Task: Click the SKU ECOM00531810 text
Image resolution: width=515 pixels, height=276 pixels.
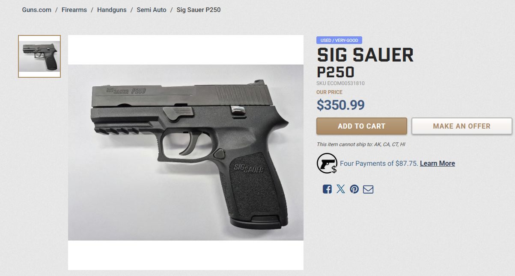Action: [x=341, y=83]
